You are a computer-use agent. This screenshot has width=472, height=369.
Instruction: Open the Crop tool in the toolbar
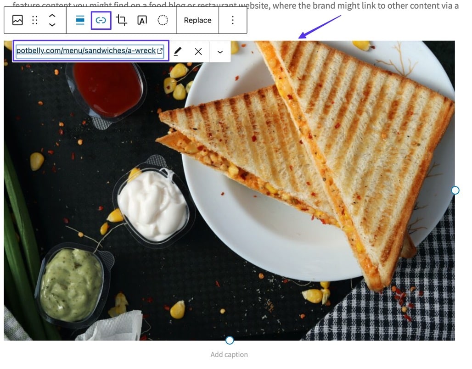(x=121, y=20)
